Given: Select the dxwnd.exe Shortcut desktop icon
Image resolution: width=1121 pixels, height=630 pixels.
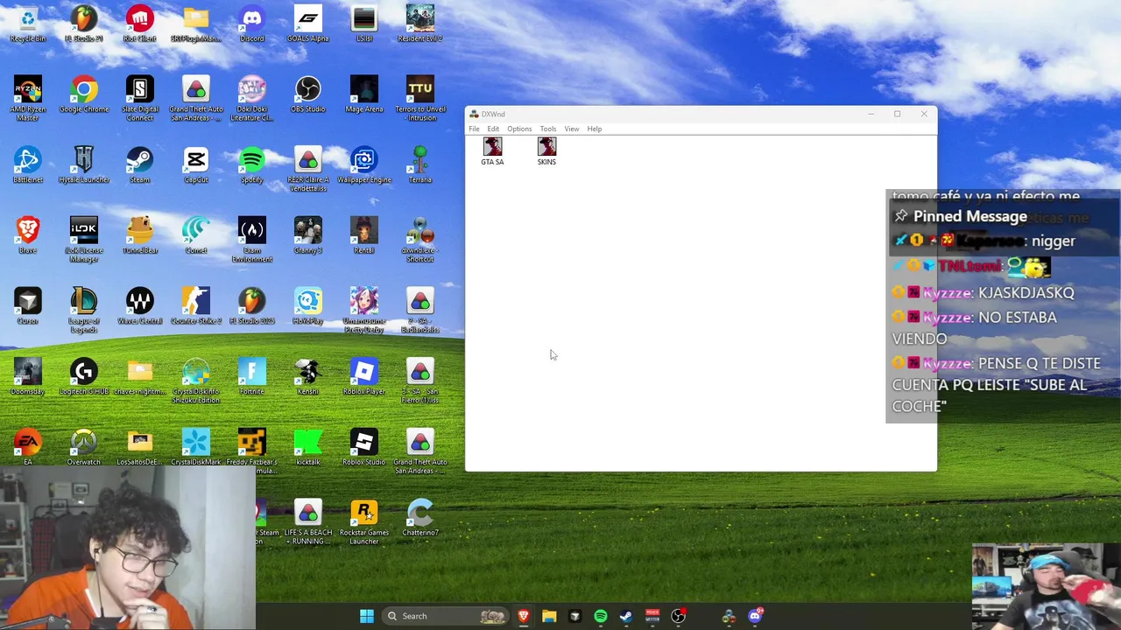Looking at the screenshot, I should coord(420,240).
